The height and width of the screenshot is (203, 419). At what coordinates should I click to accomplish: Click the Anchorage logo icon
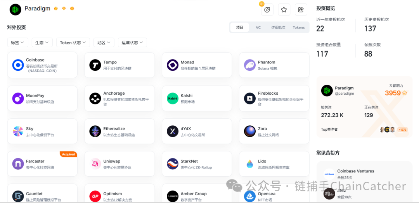point(95,99)
